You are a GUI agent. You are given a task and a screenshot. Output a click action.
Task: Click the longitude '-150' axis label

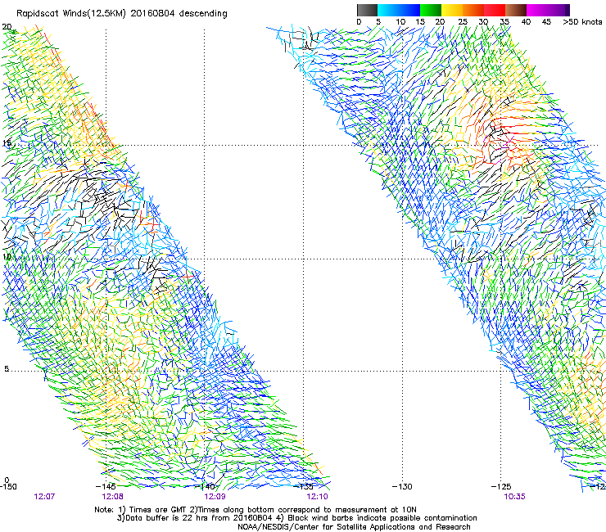(8, 486)
